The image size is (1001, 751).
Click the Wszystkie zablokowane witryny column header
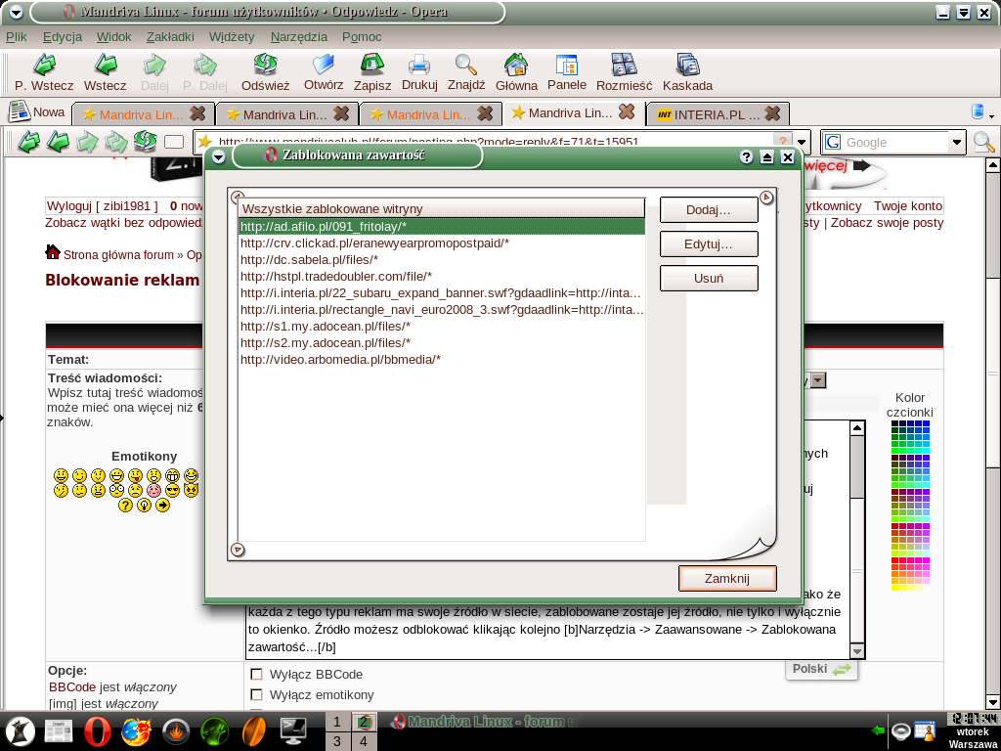tap(442, 209)
